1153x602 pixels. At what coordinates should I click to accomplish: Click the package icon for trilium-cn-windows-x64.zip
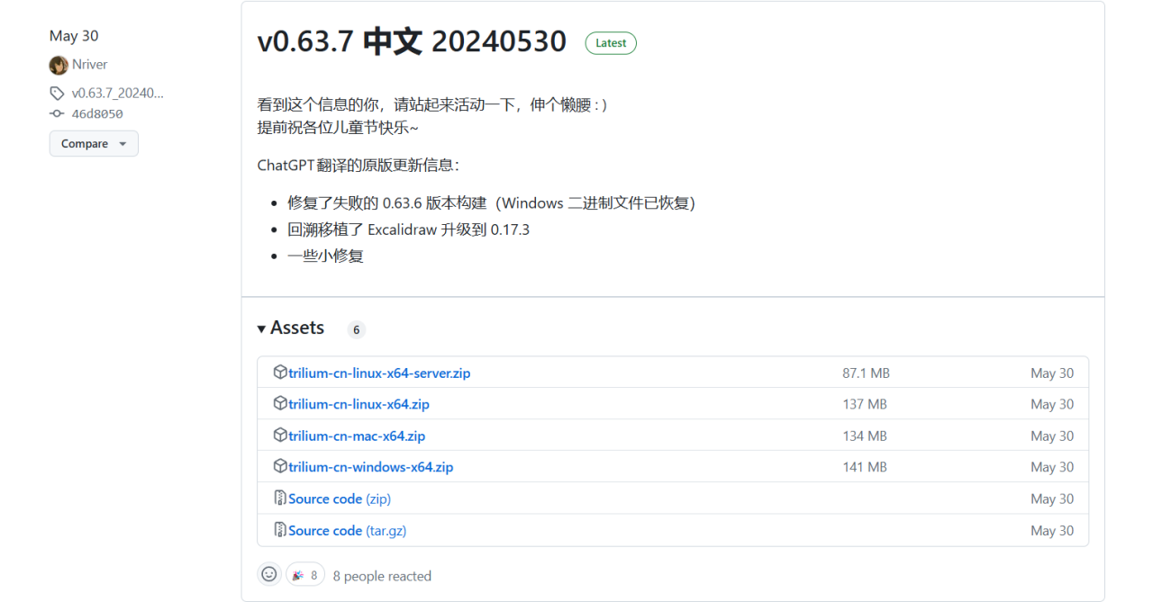(x=280, y=467)
